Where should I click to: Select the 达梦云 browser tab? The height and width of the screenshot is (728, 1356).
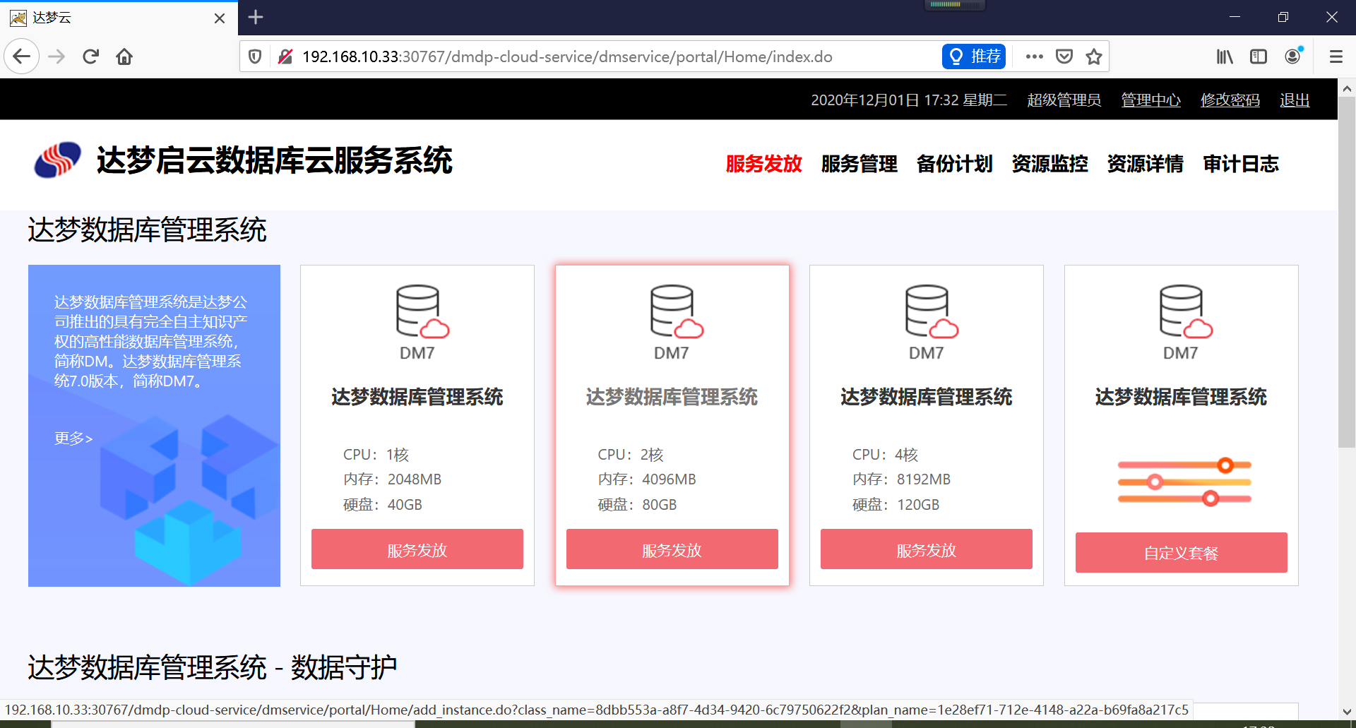119,18
